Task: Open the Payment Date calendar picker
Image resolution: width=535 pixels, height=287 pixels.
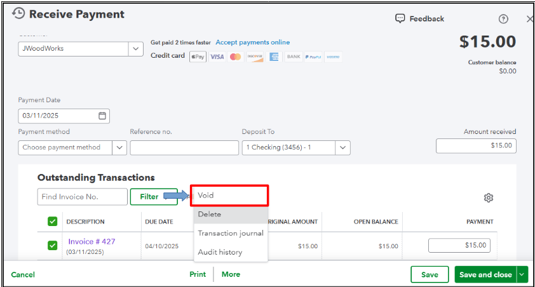Action: 102,116
